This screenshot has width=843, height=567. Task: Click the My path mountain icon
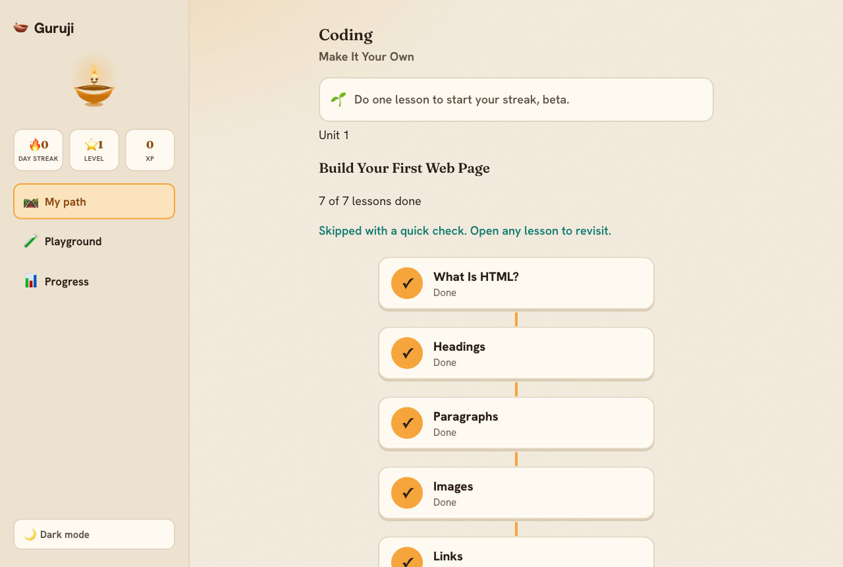31,202
